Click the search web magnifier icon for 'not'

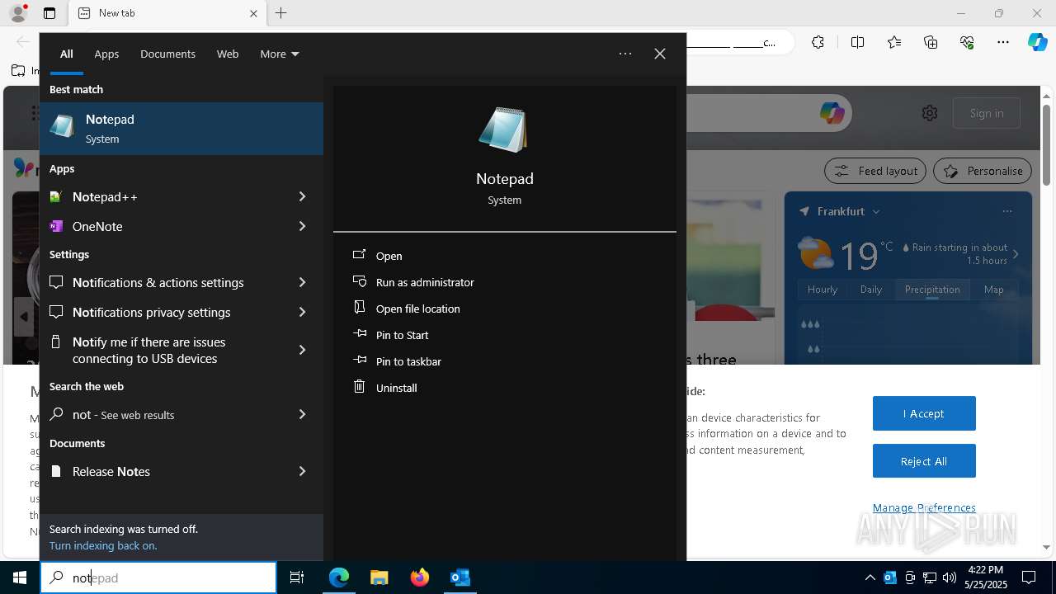point(56,414)
